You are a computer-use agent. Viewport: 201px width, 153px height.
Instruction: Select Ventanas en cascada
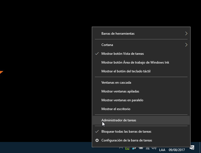(x=116, y=83)
